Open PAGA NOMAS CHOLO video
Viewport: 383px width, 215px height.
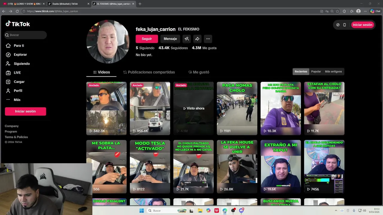[237, 108]
